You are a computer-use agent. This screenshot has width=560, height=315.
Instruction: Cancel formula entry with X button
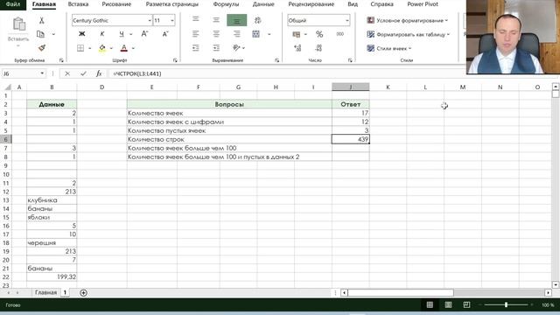[67, 73]
